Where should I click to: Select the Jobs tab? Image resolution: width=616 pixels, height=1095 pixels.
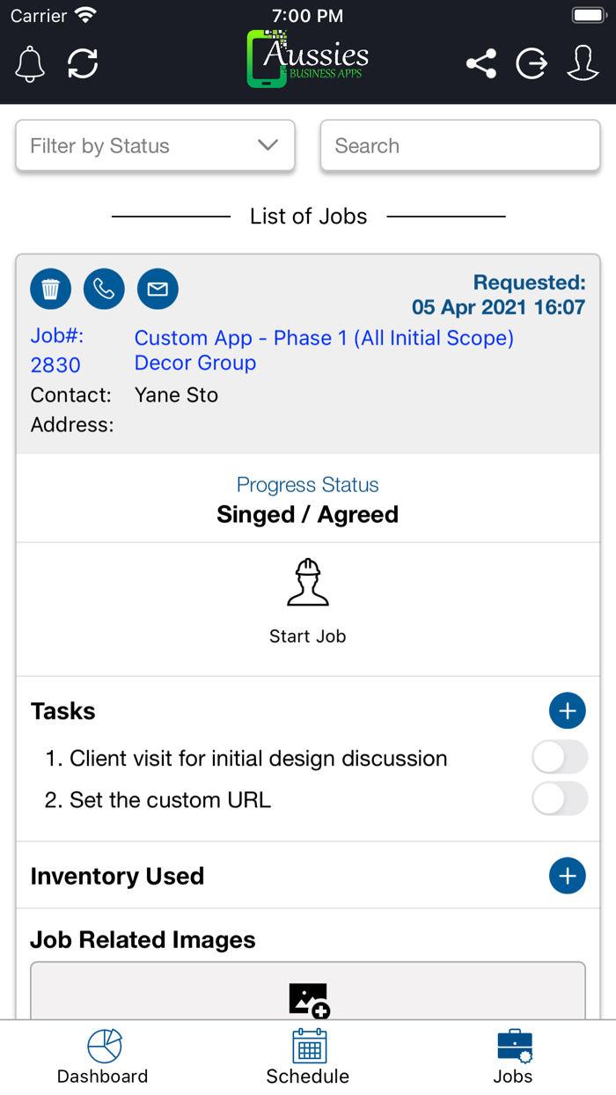click(513, 1057)
